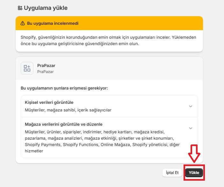Viewport: 224px width, 187px height.
Task: Click the warning triangle icon in banner
Action: 23,23
